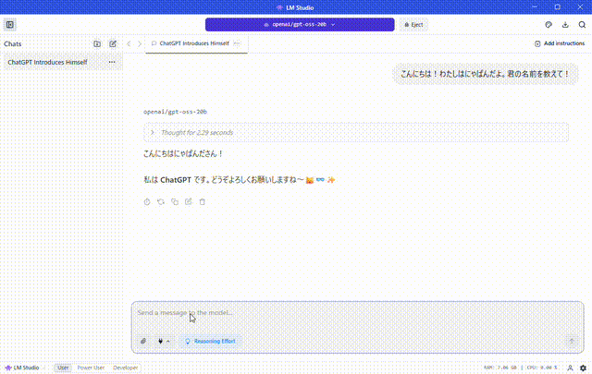Eject the loaded model

pos(413,25)
